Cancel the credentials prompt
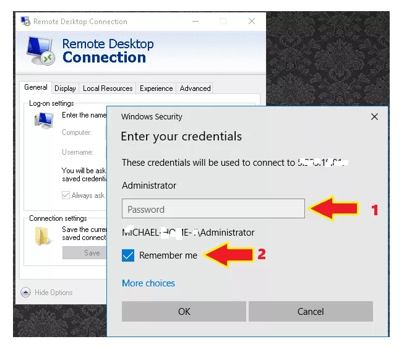Image resolution: width=399 pixels, height=347 pixels. tap(311, 311)
